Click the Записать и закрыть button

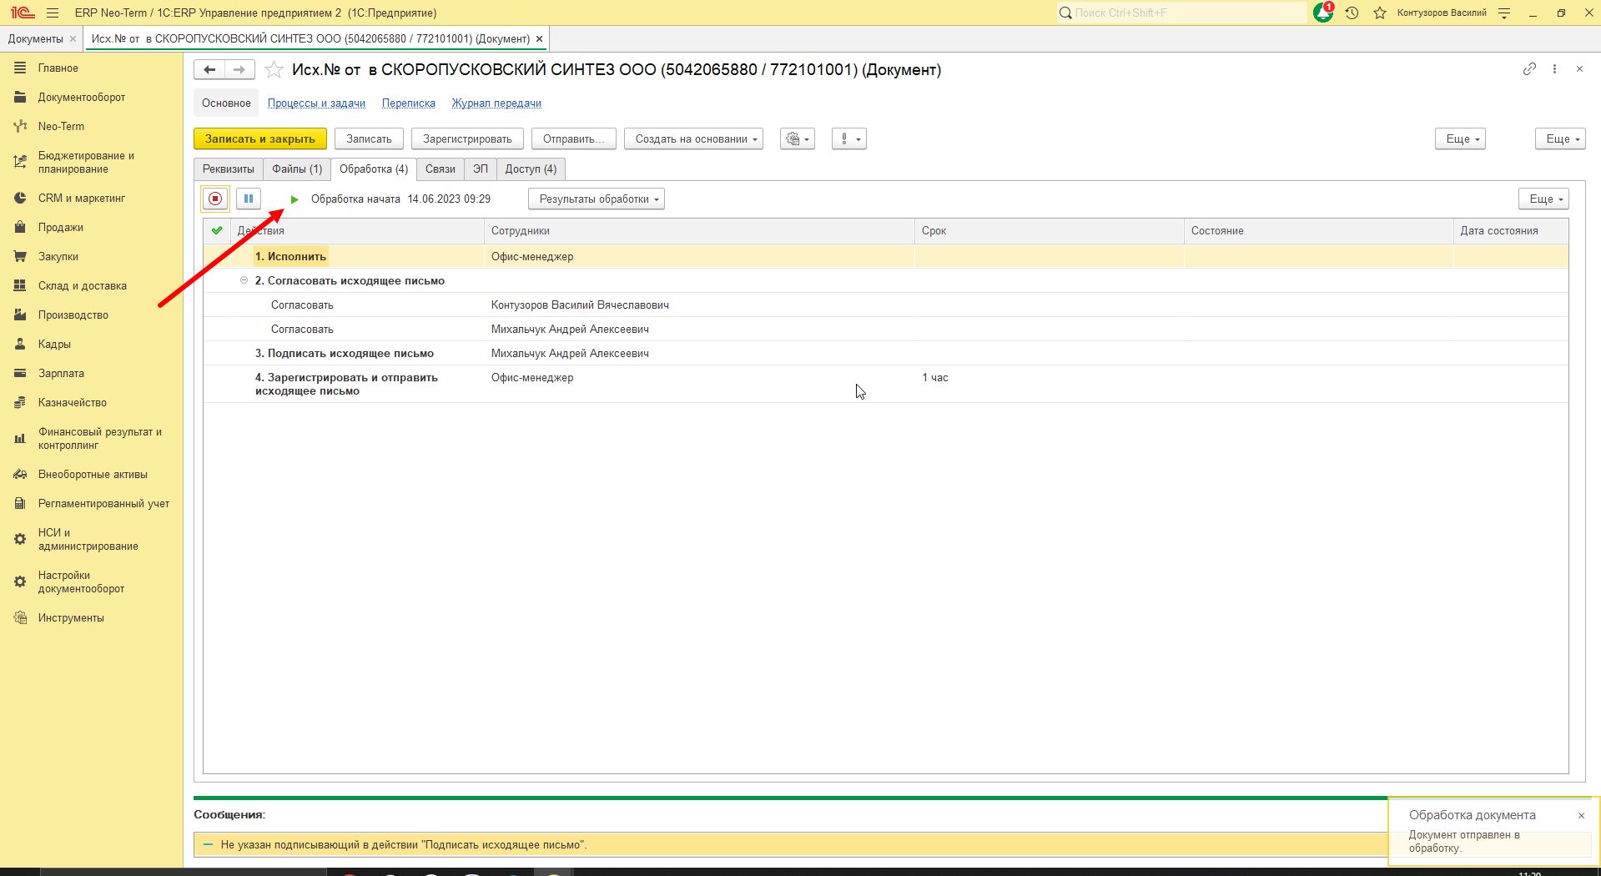tap(260, 139)
